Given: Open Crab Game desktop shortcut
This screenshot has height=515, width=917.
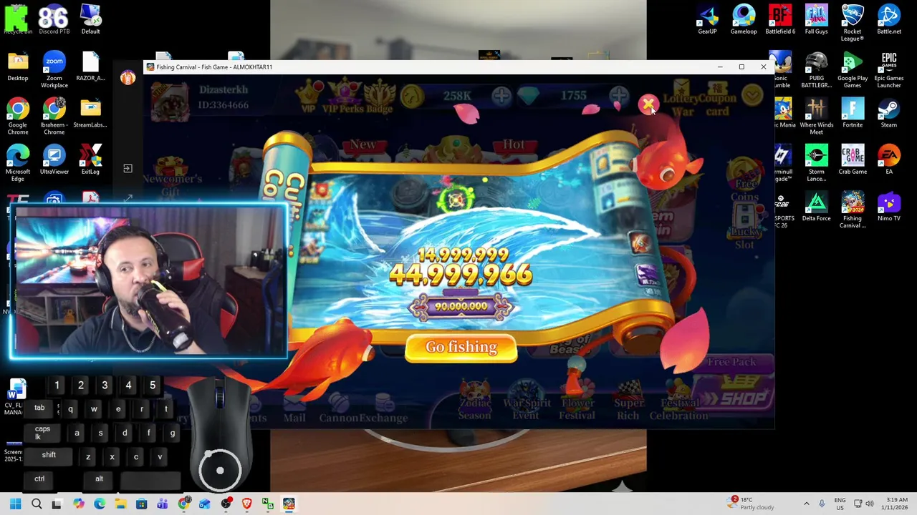Looking at the screenshot, I should tap(853, 160).
